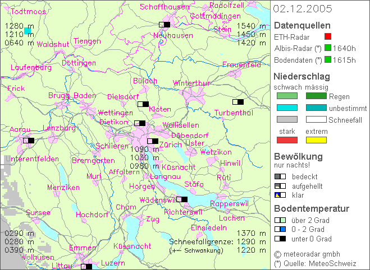Click the station marker left of Kloten
The width and height of the screenshot is (370, 270).
click(143, 104)
